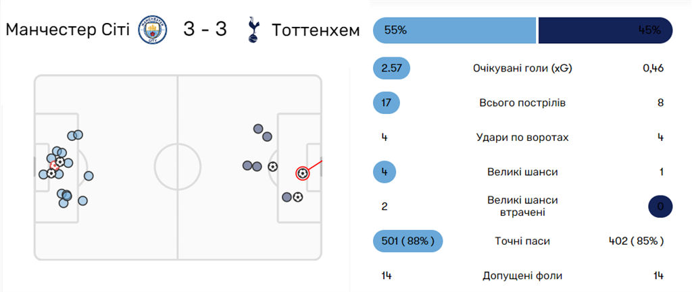Select the red-circled goal marker
692x292 pixels.
click(302, 173)
